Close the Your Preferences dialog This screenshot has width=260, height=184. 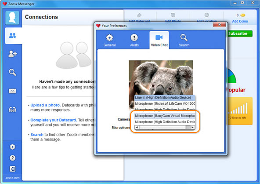220,25
